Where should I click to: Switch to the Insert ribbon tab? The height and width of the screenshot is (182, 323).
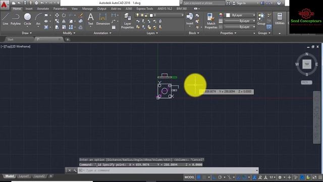(29, 9)
